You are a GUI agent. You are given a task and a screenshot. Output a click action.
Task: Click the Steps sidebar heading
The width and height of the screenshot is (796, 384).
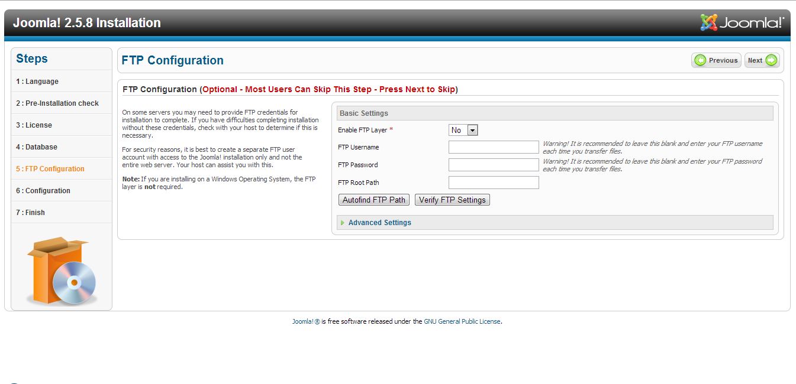[32, 58]
